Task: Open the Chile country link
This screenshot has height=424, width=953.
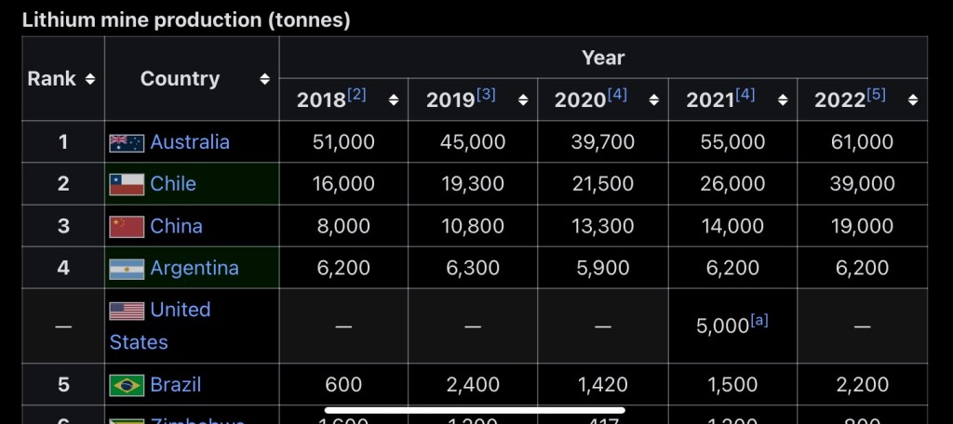Action: click(x=173, y=184)
